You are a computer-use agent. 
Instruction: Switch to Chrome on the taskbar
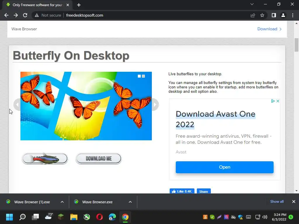click(125, 217)
